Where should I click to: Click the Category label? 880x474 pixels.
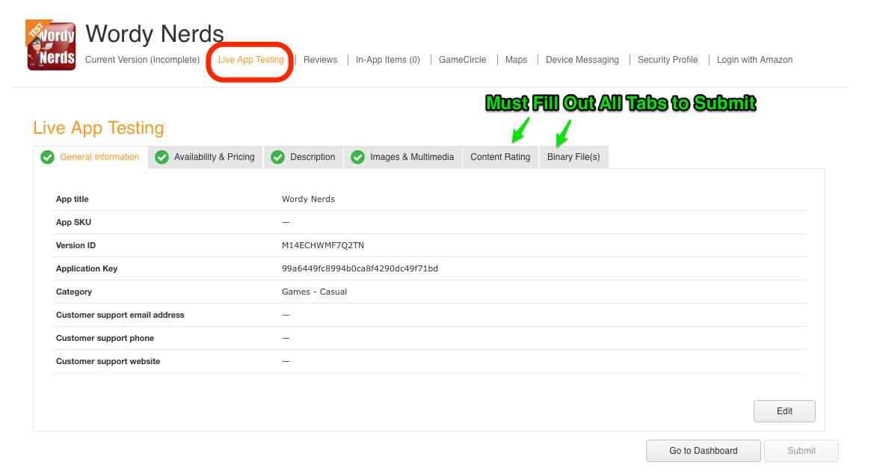coord(73,292)
